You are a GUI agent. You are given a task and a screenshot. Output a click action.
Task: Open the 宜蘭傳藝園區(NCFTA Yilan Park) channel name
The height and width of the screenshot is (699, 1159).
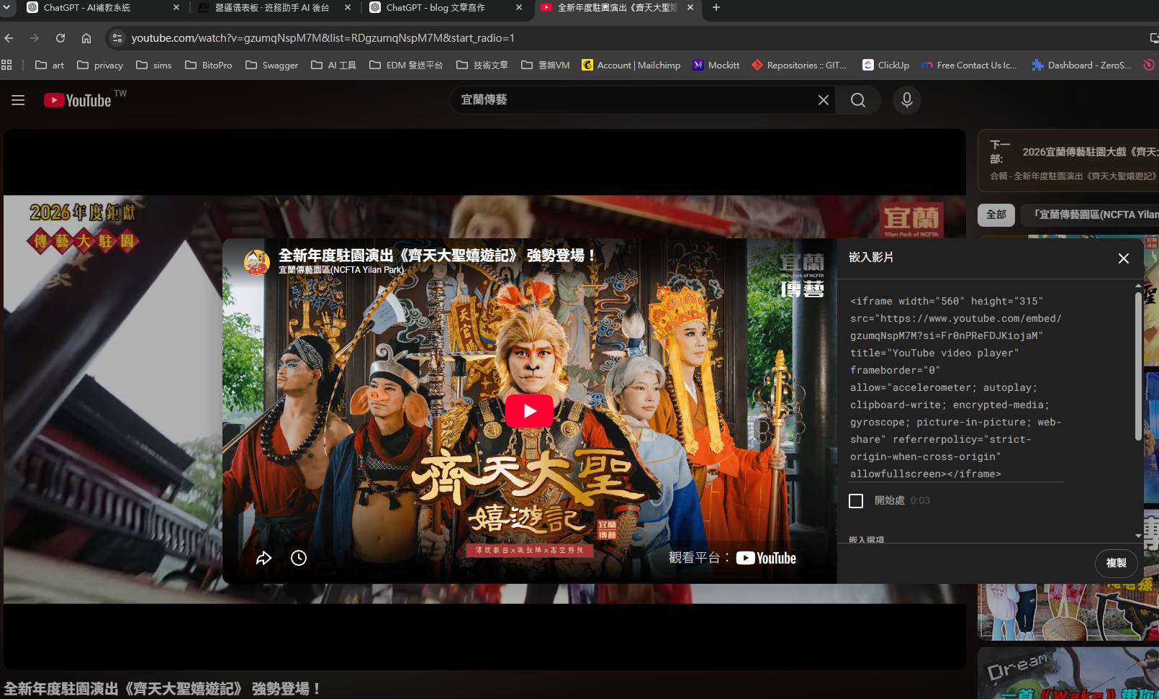pyautogui.click(x=341, y=270)
